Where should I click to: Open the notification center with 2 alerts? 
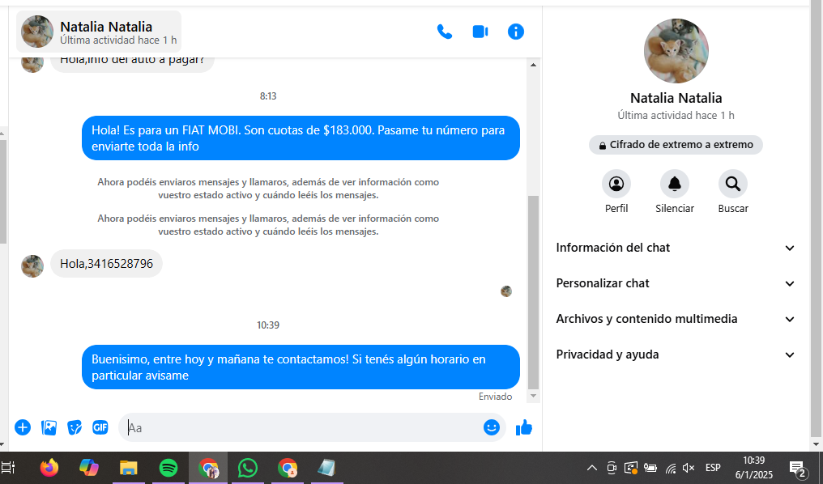tap(798, 468)
